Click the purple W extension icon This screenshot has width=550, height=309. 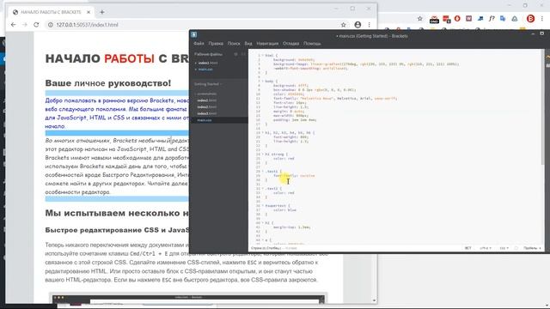pyautogui.click(x=468, y=19)
